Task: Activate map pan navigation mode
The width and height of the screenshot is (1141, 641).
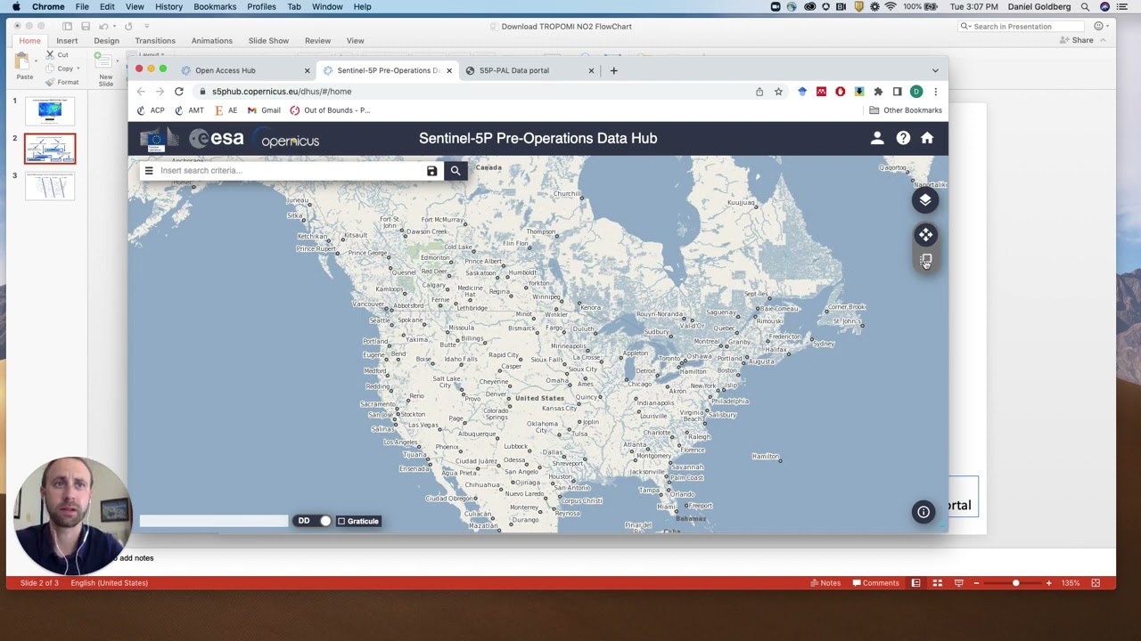Action: click(925, 235)
